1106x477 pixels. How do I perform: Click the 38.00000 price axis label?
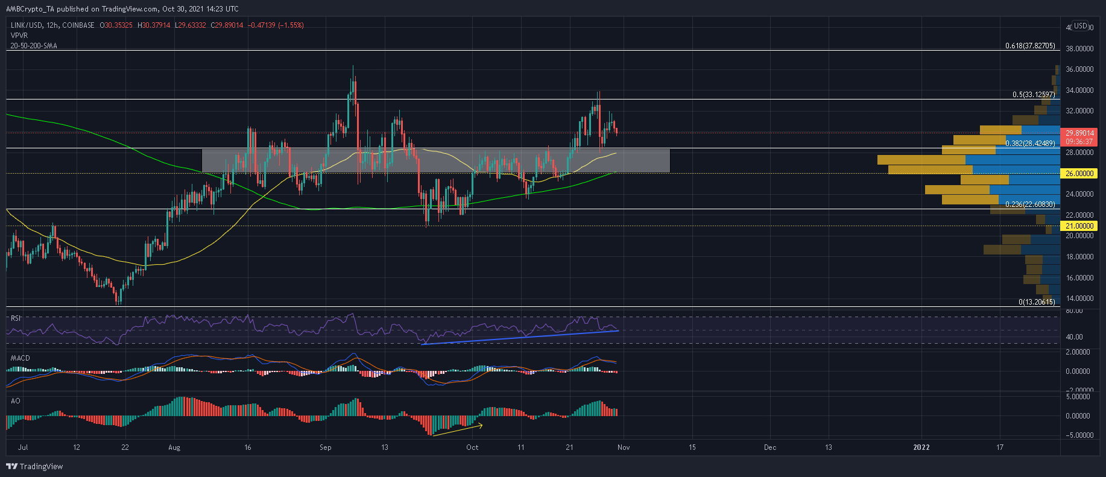(x=1079, y=49)
